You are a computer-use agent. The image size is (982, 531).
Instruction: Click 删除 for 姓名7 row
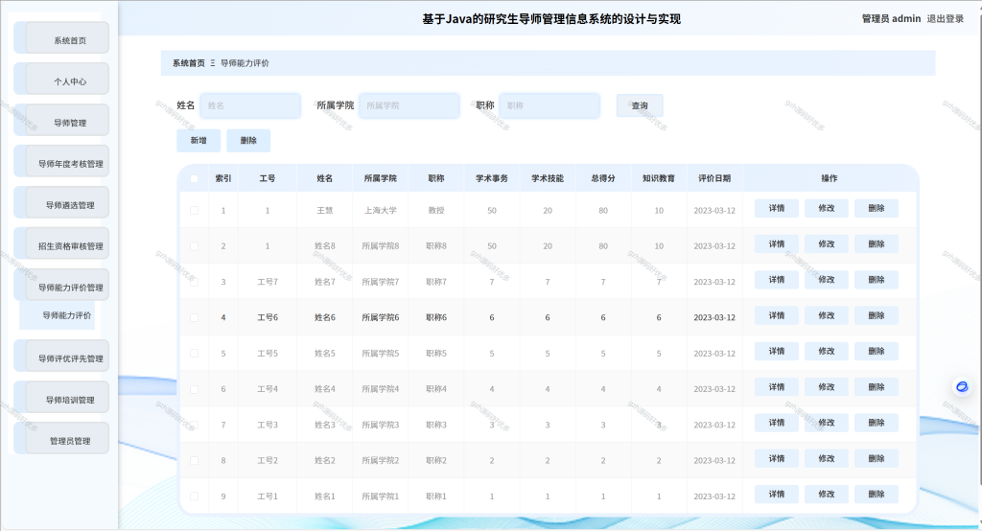(x=877, y=279)
